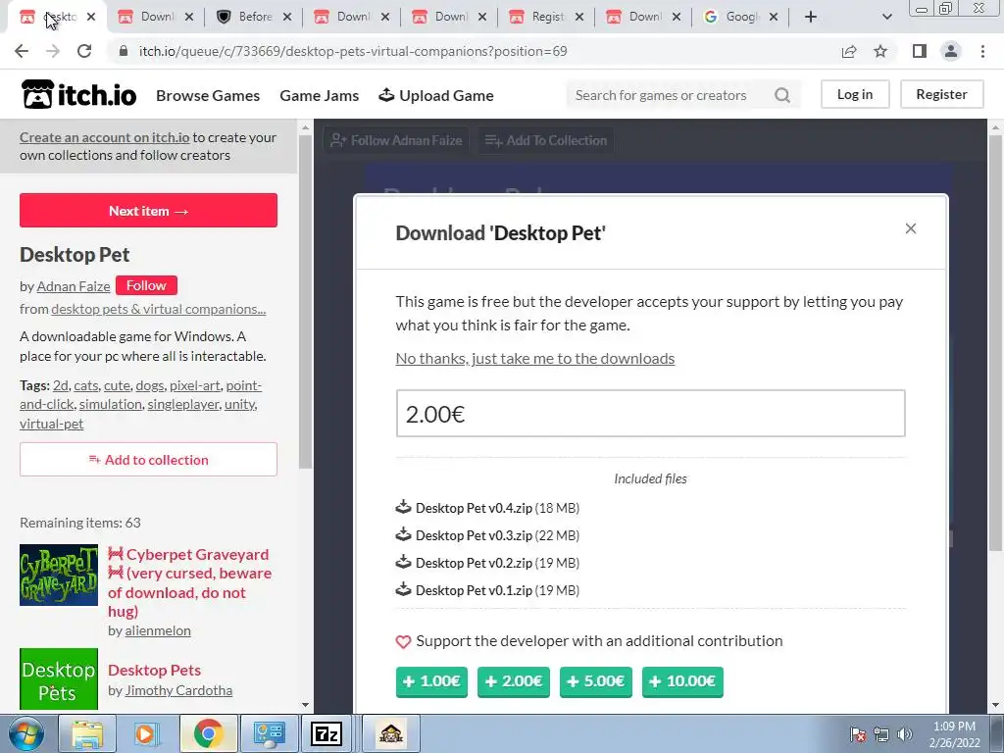Open the tab search dropdown arrow
This screenshot has width=1004, height=753.
[x=886, y=17]
